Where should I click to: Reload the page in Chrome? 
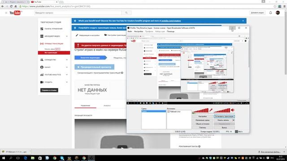point(11,6)
